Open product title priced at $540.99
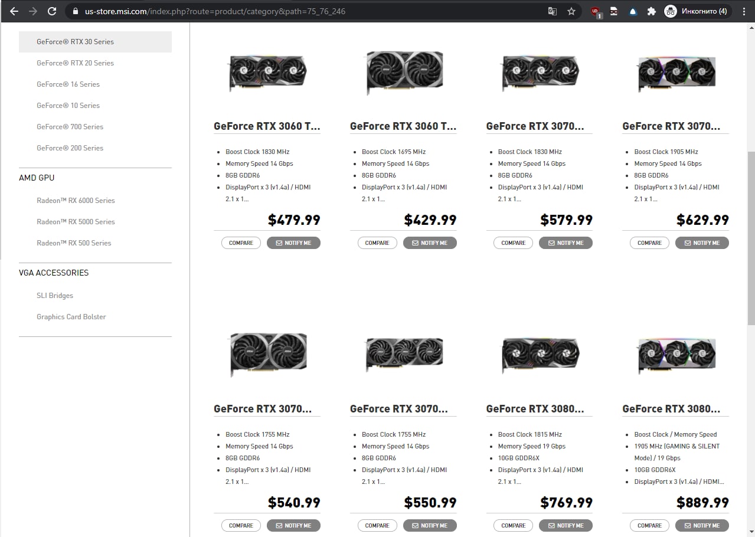Screen dimensions: 755x537 tap(263, 409)
